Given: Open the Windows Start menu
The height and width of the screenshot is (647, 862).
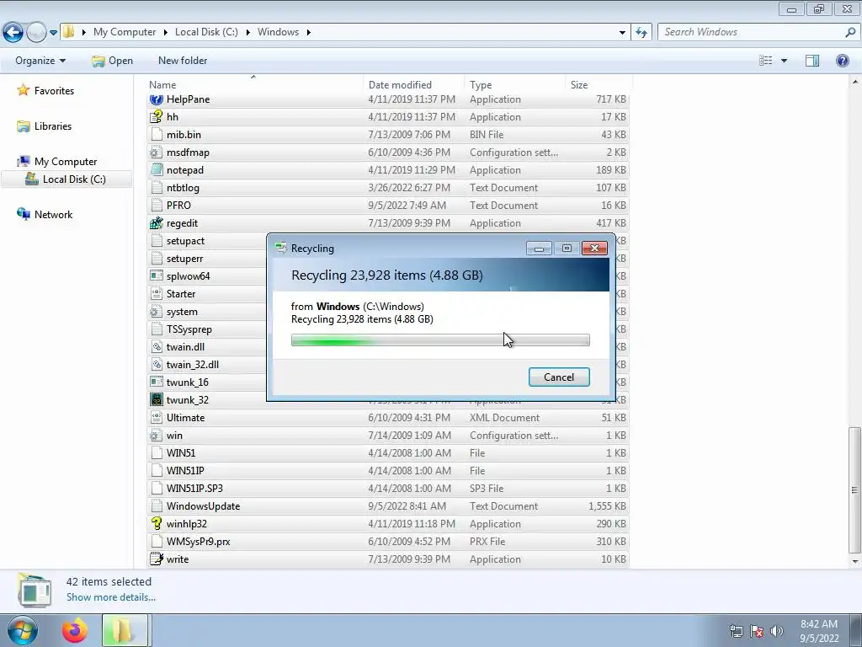Looking at the screenshot, I should click(22, 630).
